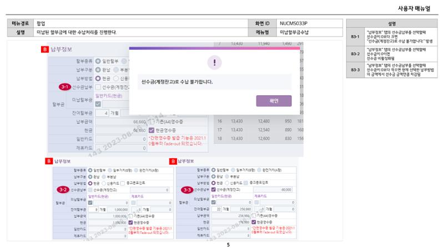This screenshot has height=249, width=444.
Task: Select 일반할부 radio in the 3-2 panel
Action: [x=90, y=170]
